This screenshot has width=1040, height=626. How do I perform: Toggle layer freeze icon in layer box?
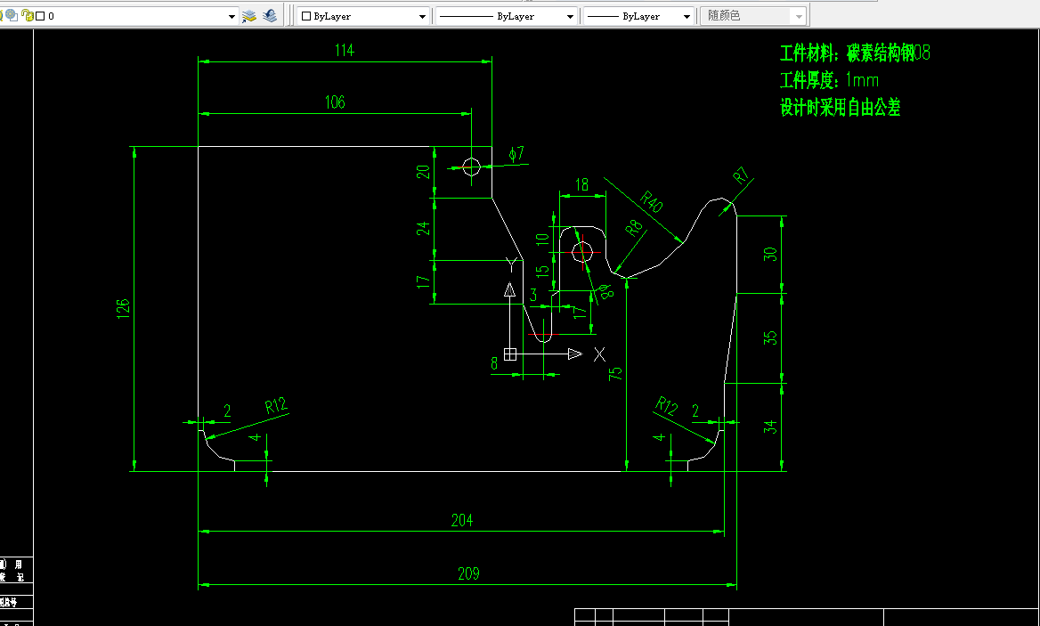tap(12, 15)
